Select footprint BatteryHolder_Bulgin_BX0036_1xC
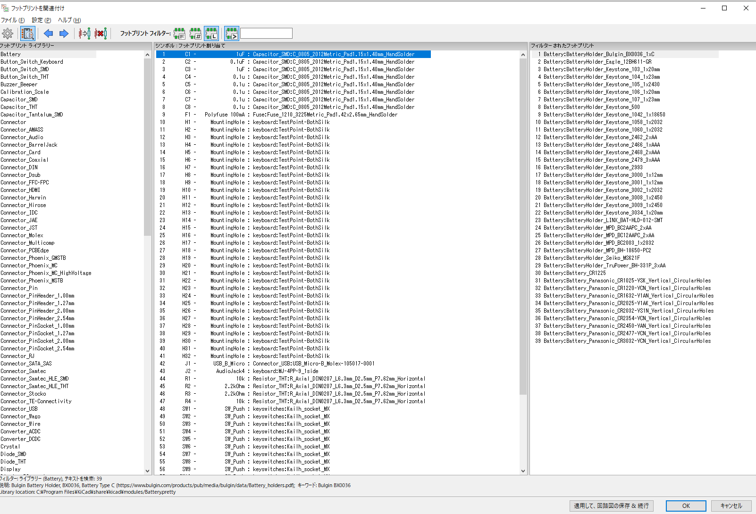This screenshot has height=514, width=756. 625,54
